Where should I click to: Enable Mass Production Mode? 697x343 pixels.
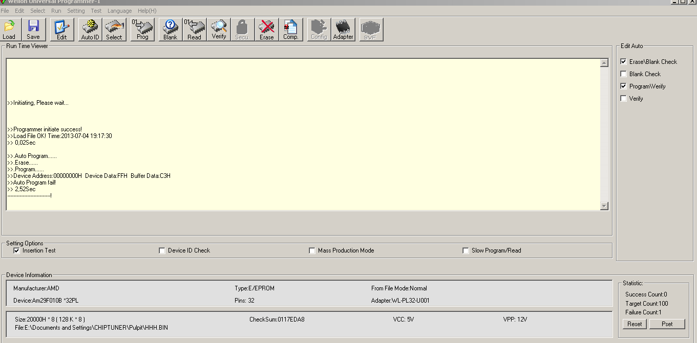point(312,250)
